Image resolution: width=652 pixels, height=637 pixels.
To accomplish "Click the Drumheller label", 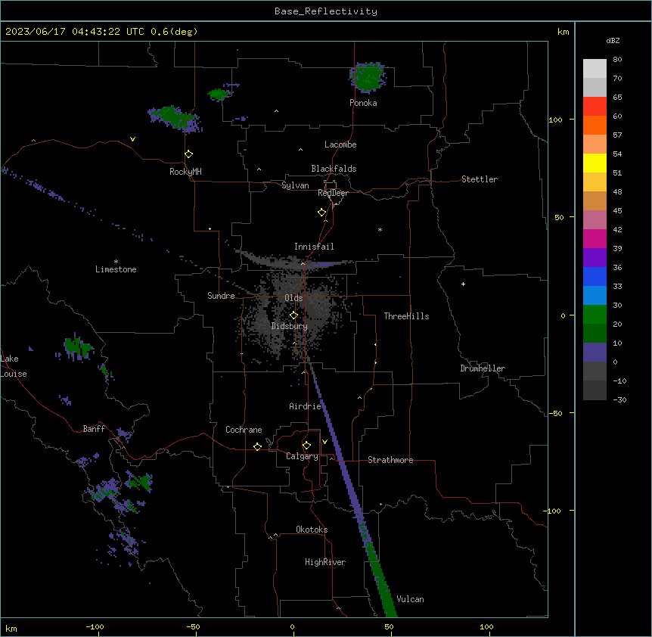I will coord(483,368).
